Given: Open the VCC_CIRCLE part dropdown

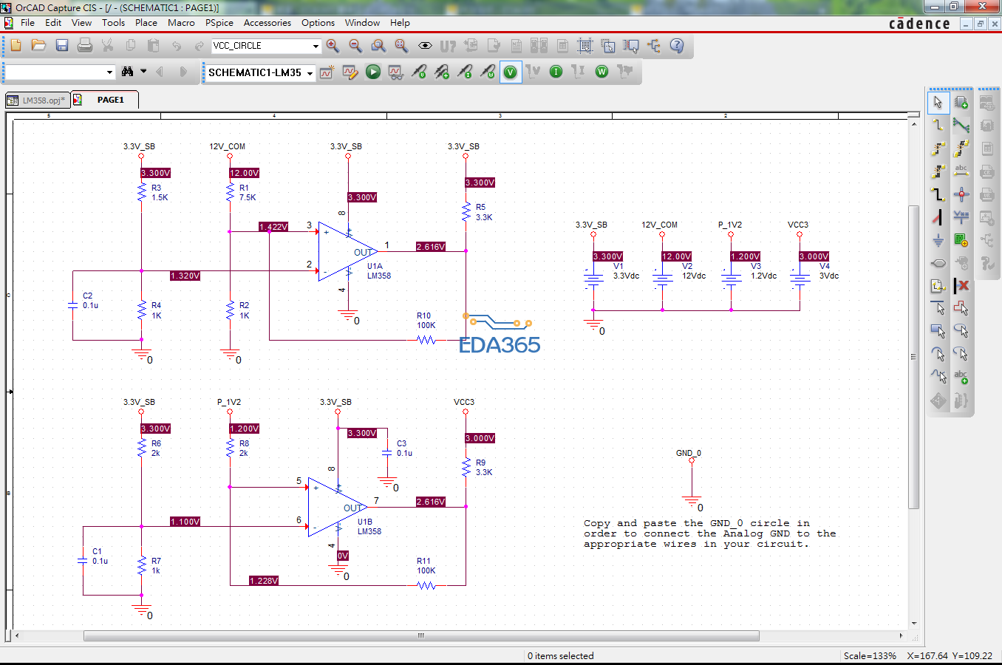Looking at the screenshot, I should click(x=316, y=46).
